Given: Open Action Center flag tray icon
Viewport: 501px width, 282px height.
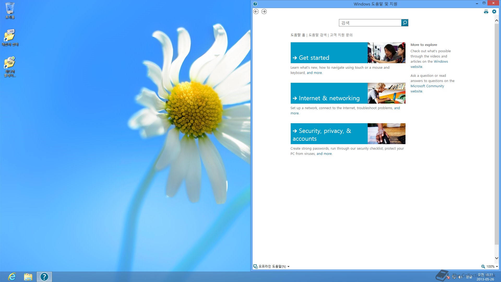Looking at the screenshot, I should [x=448, y=277].
